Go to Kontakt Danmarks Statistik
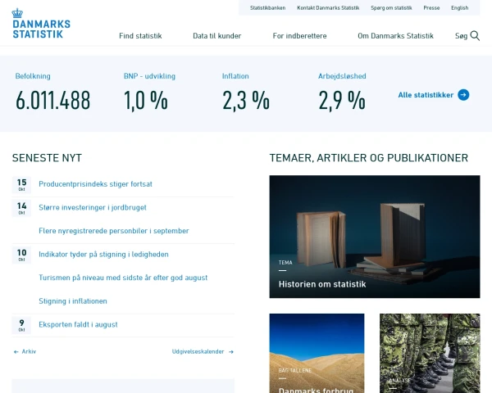Screen dimensions: 492x393 point(328,7)
